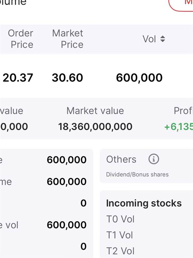Image resolution: width=193 pixels, height=258 pixels.
Task: Tap the red outlined button at top right
Action: pyautogui.click(x=181, y=5)
